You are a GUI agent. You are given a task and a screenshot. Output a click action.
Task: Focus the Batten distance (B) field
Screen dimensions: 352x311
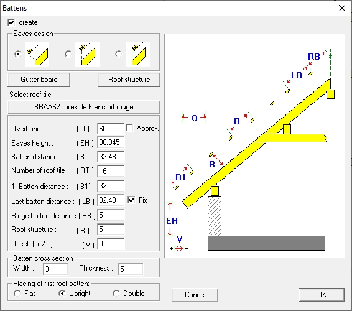click(111, 157)
